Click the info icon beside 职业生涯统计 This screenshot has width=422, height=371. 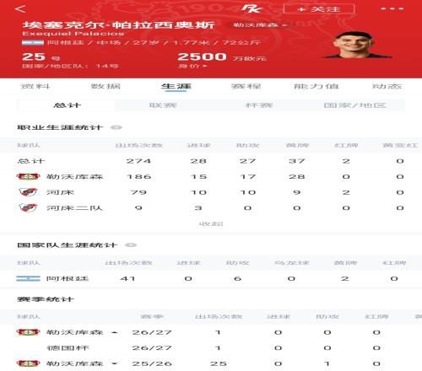(116, 127)
